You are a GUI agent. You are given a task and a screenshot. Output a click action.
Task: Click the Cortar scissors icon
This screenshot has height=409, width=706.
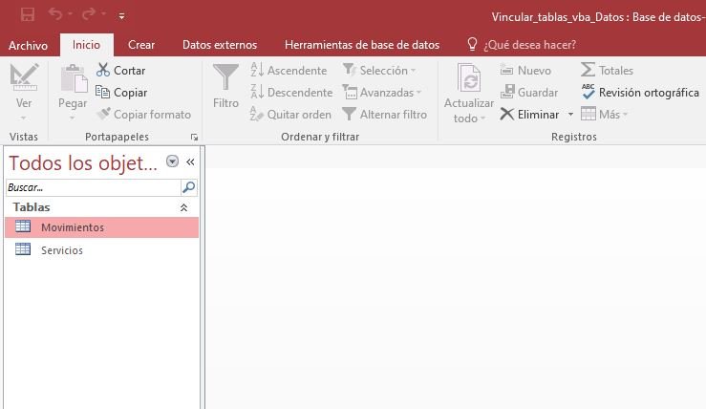pyautogui.click(x=102, y=70)
